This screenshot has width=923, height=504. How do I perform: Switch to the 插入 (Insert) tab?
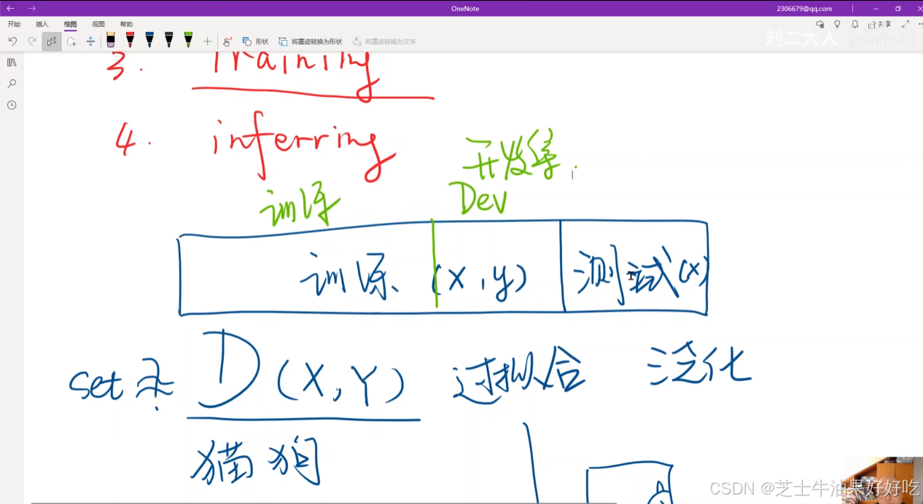[x=42, y=23]
